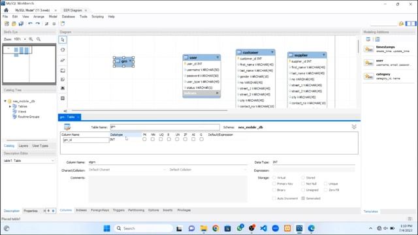
Task: Click the Save Model toolbar icon
Action: 21,23
